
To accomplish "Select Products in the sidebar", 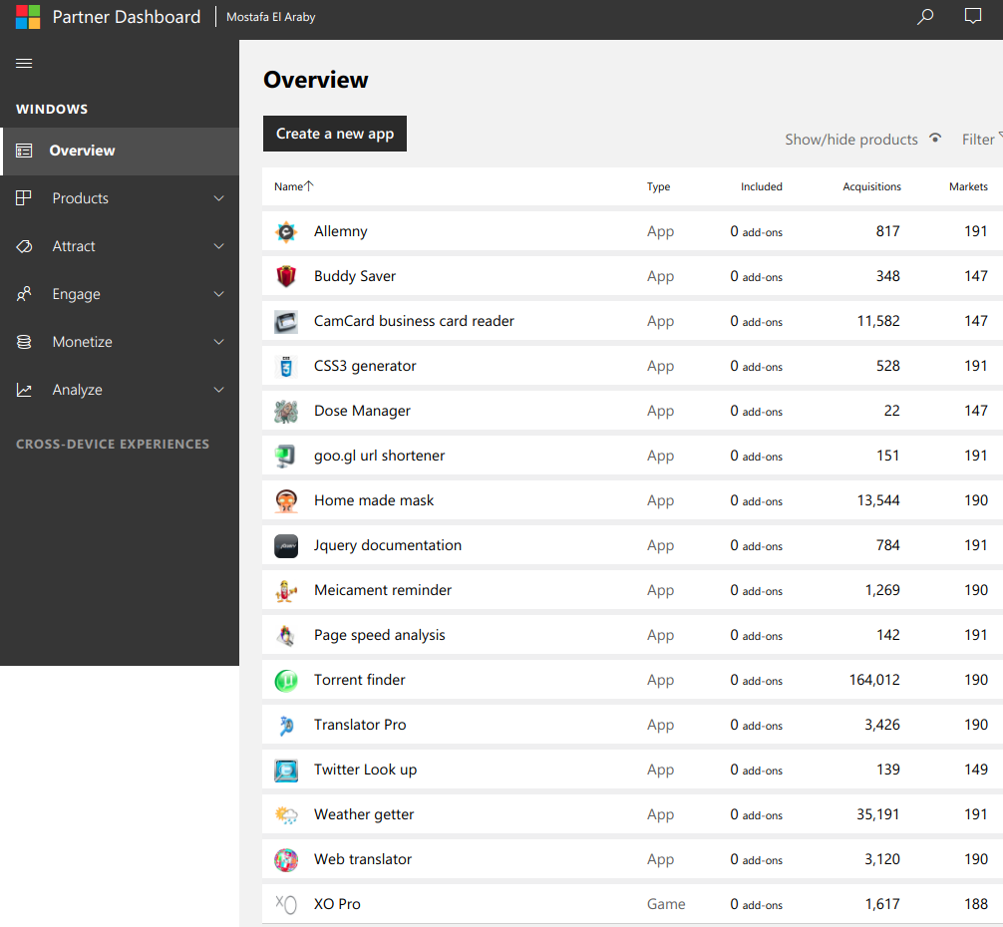I will tap(121, 198).
